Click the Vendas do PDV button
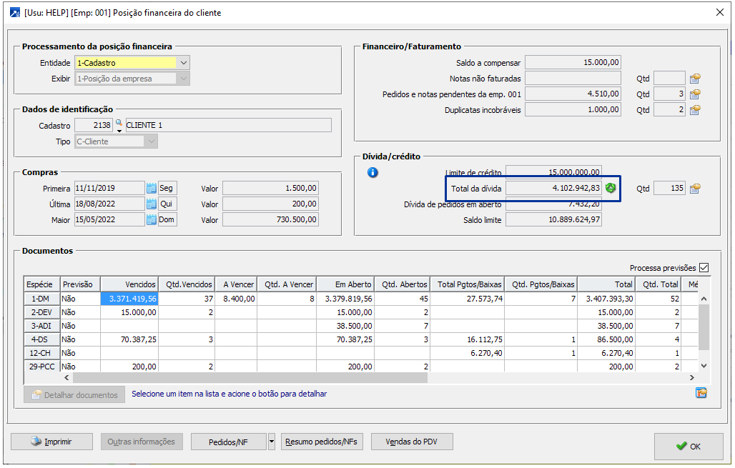The width and height of the screenshot is (735, 468). (x=412, y=442)
